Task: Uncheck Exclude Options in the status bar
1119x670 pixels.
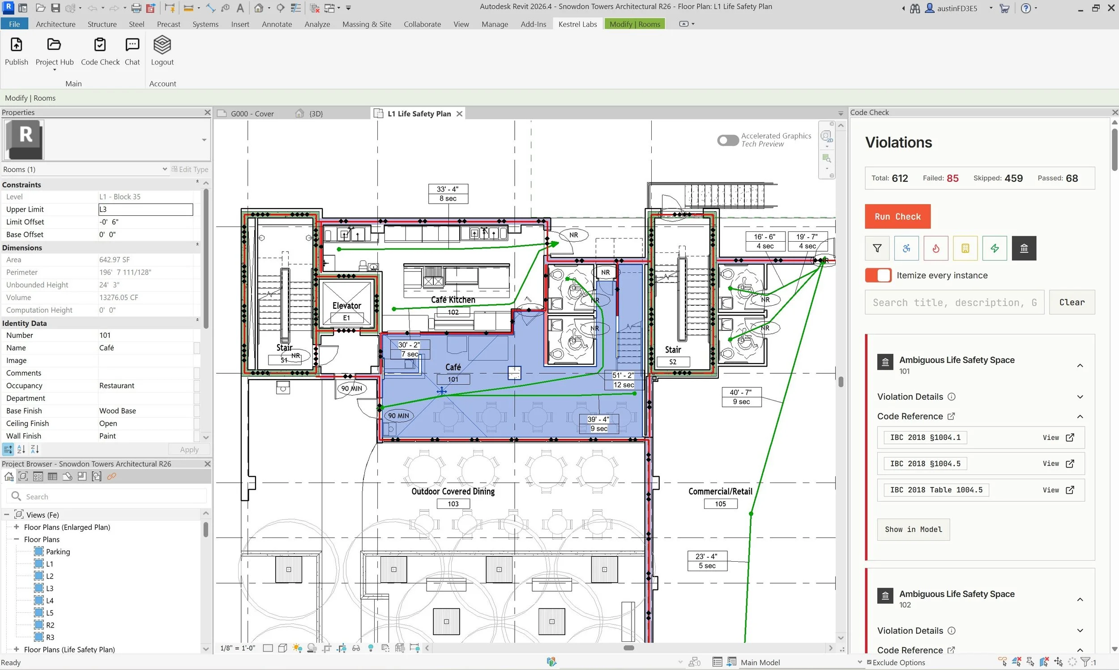Action: pos(869,662)
